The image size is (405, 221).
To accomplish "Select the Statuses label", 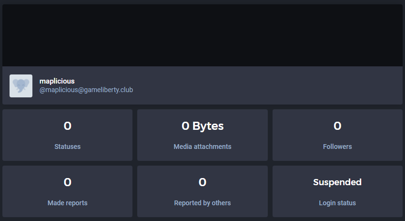I will point(67,147).
